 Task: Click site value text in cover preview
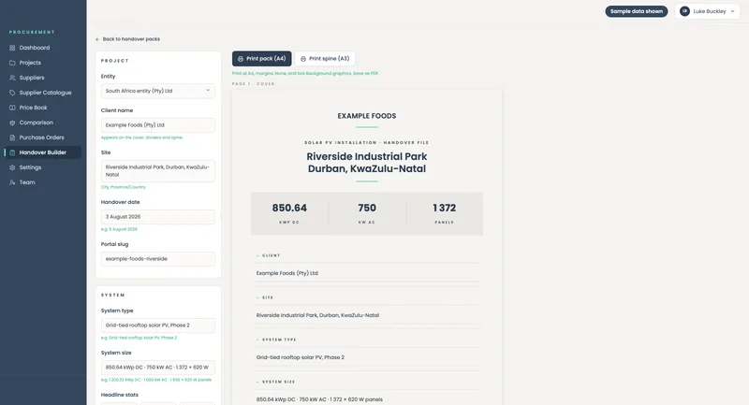(x=317, y=315)
